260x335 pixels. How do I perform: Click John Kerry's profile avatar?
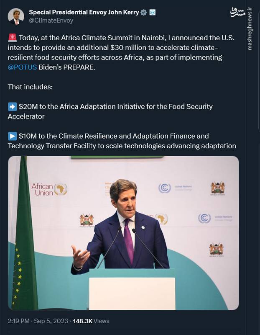16,16
